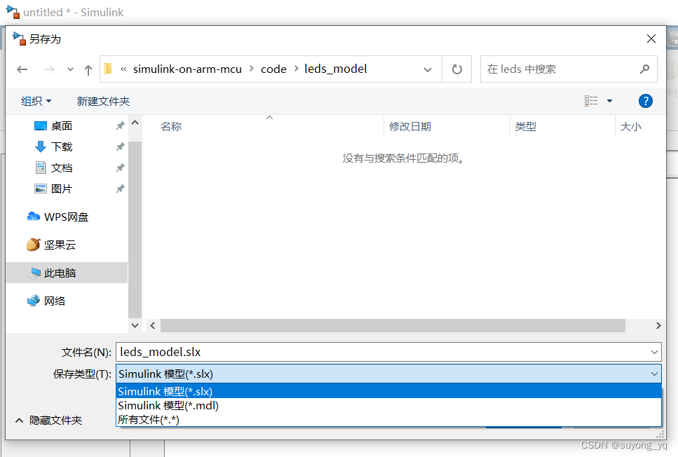Click the file list horizontal scrollbar thumb
Screen dimensions: 678x457
click(393, 325)
